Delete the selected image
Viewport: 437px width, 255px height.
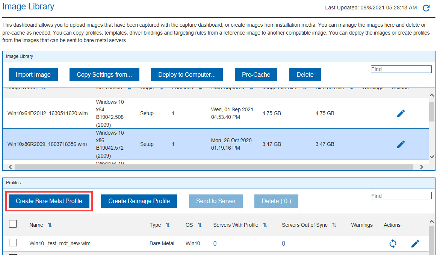point(305,74)
